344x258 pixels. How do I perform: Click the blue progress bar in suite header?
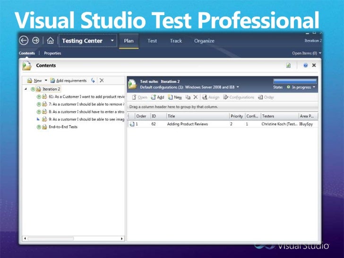click(295, 81)
